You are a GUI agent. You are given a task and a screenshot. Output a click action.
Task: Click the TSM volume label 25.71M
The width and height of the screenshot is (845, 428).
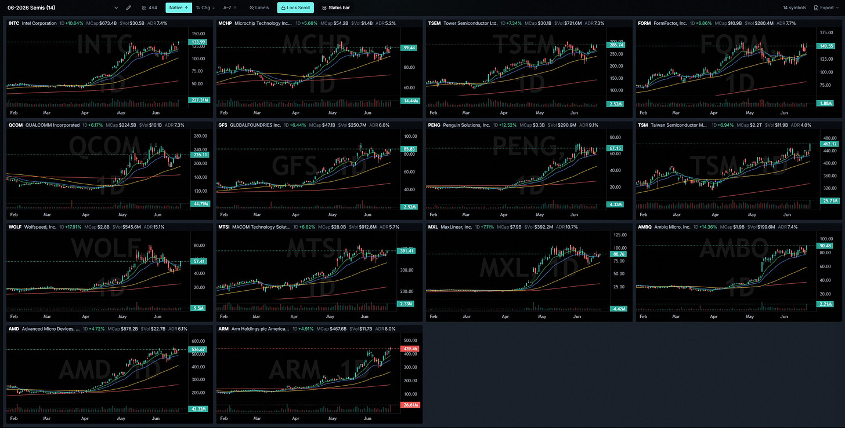829,200
